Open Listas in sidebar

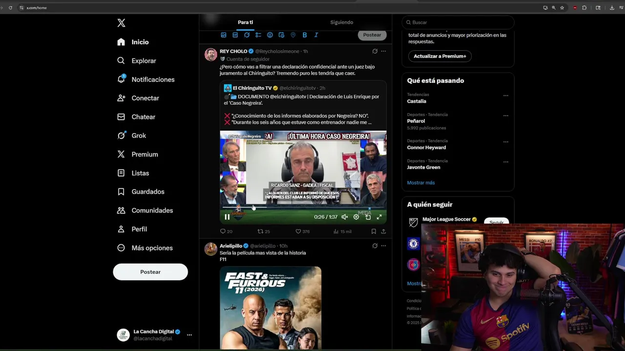click(x=133, y=173)
